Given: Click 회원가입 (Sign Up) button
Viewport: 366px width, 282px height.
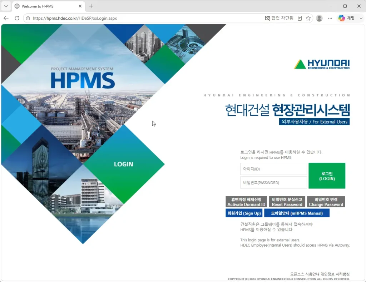Looking at the screenshot, I should pos(244,213).
